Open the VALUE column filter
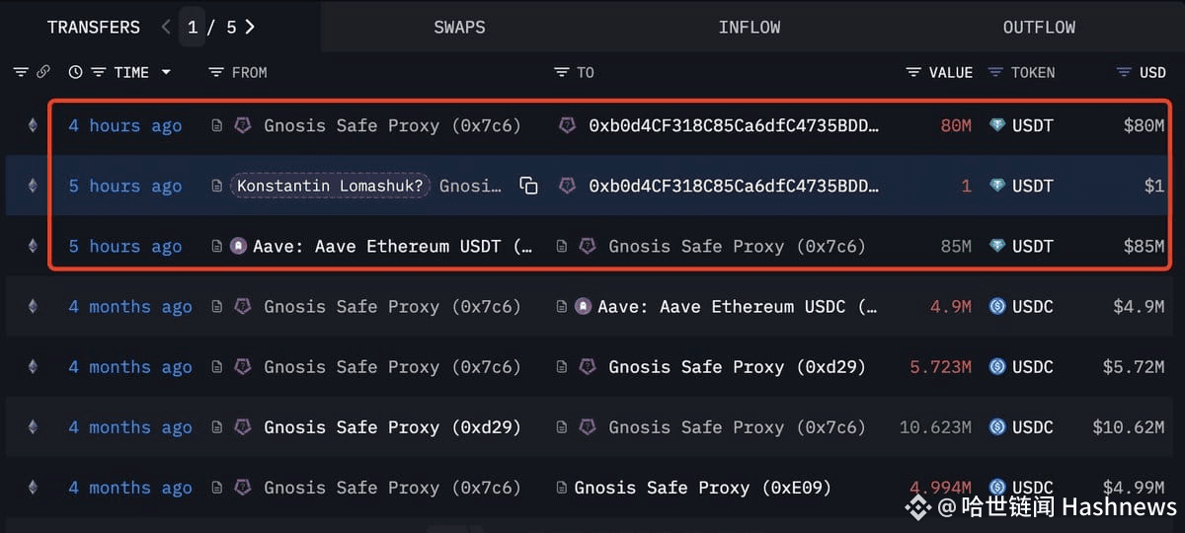Screen dimensions: 1185x533 [914, 72]
